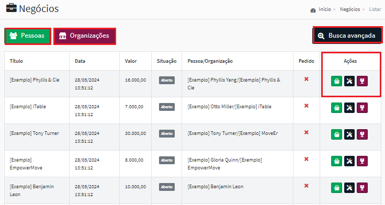Click tools icon in EmpowerMove row
The image size is (385, 205).
[x=349, y=161]
